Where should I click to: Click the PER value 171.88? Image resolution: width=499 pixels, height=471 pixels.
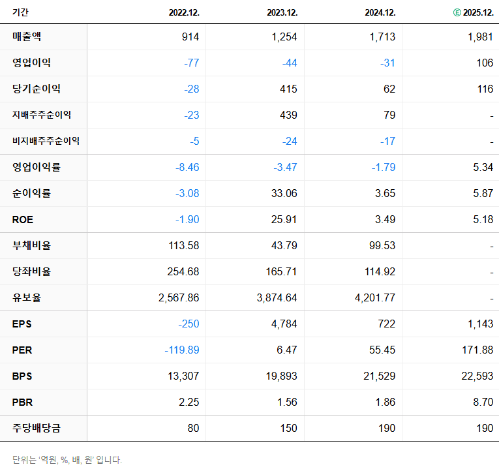pyautogui.click(x=477, y=350)
